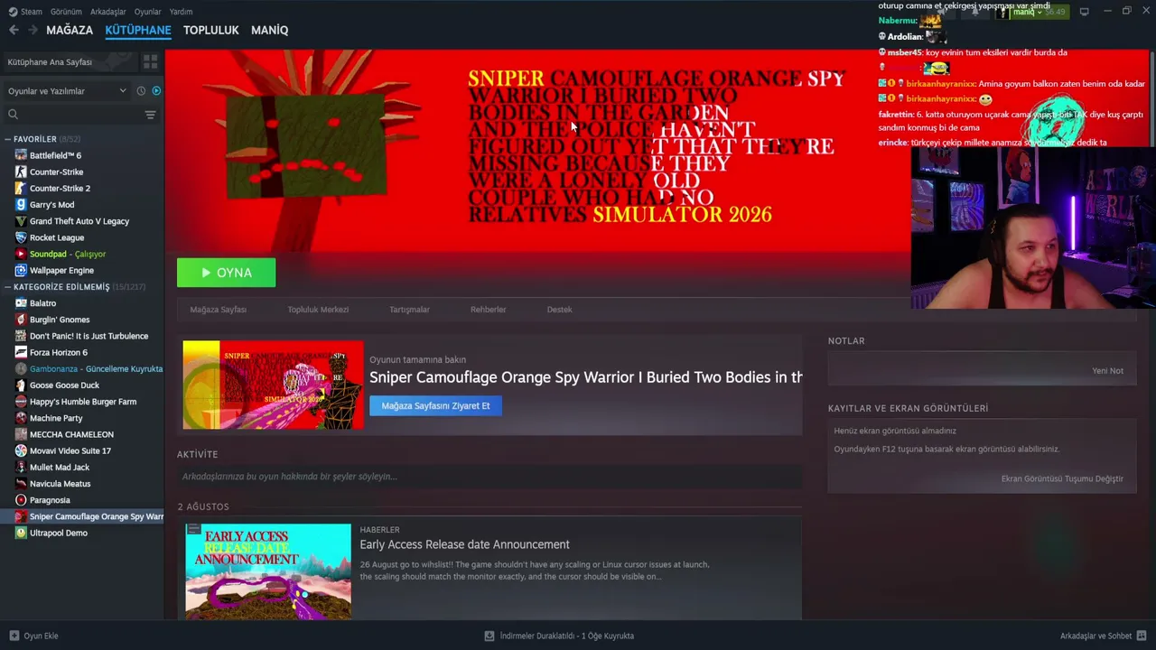Open the Destek link
1156x650 pixels.
559,310
